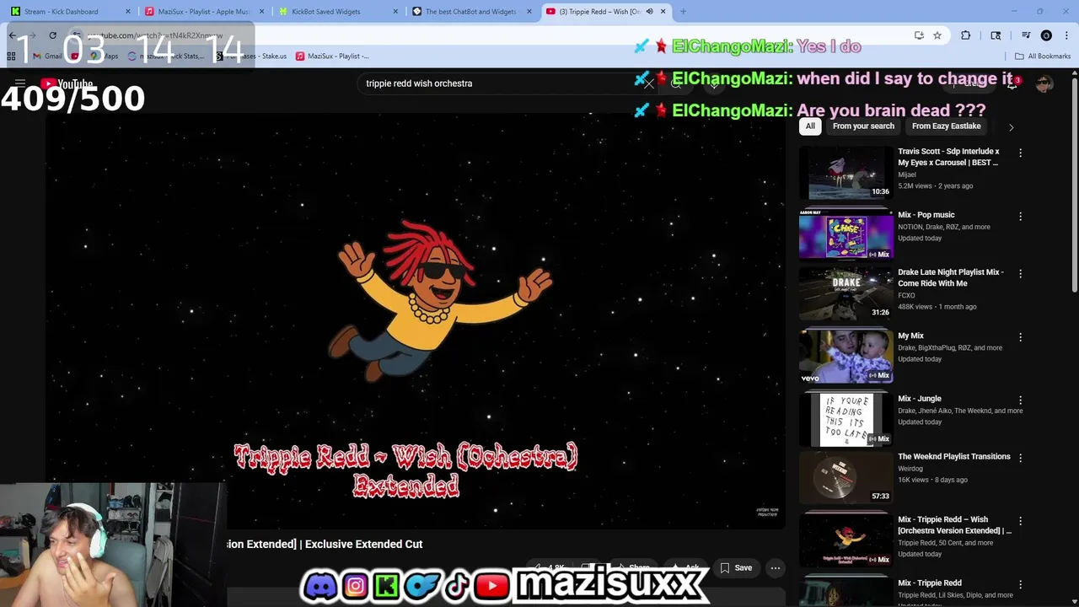
Task: Open options for the Drake Late Night Playlist Mix
Action: point(1020,273)
